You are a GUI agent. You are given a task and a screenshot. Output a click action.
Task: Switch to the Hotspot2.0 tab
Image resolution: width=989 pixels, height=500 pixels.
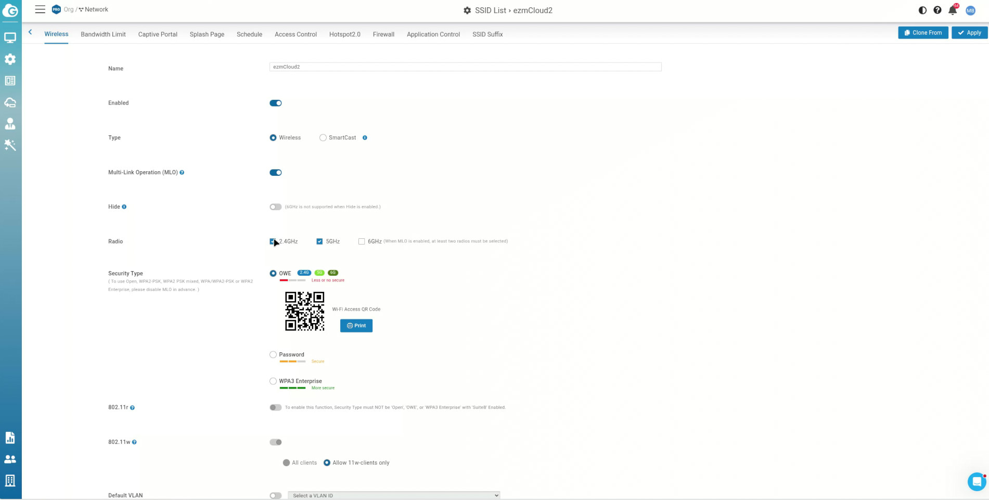click(344, 34)
